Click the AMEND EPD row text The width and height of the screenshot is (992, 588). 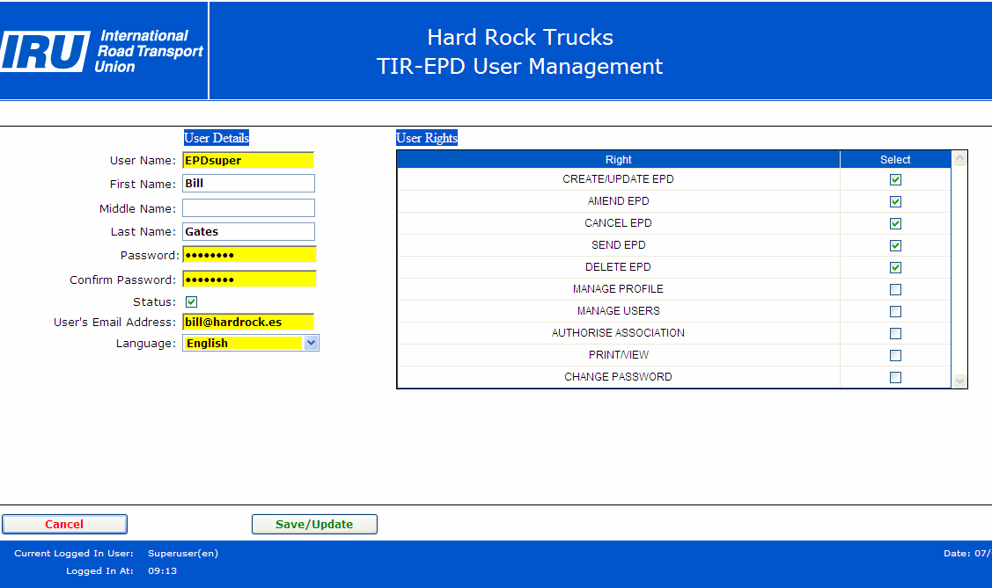[x=618, y=201]
